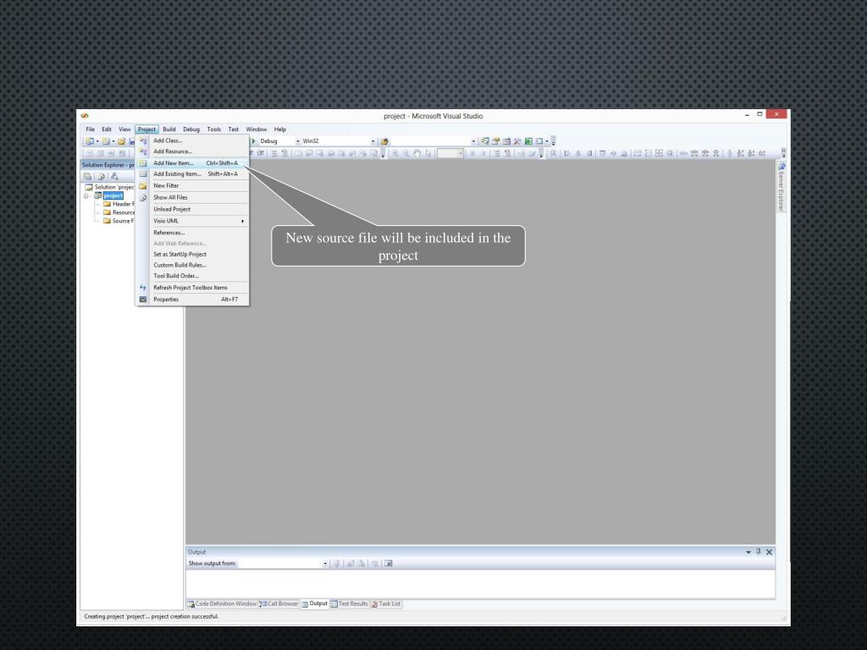Select the Header Files folder in tree
867x650 pixels.
[119, 204]
